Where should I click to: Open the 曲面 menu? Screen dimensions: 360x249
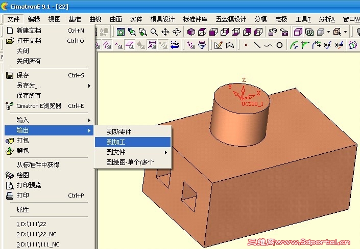[115, 19]
